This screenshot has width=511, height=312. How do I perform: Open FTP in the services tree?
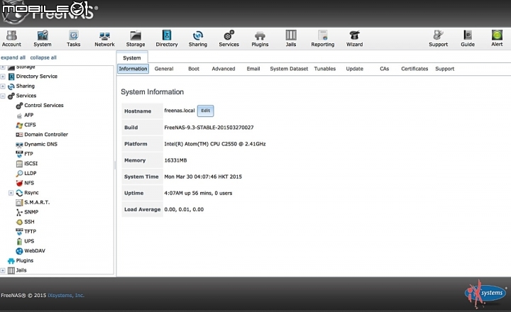(x=28, y=154)
